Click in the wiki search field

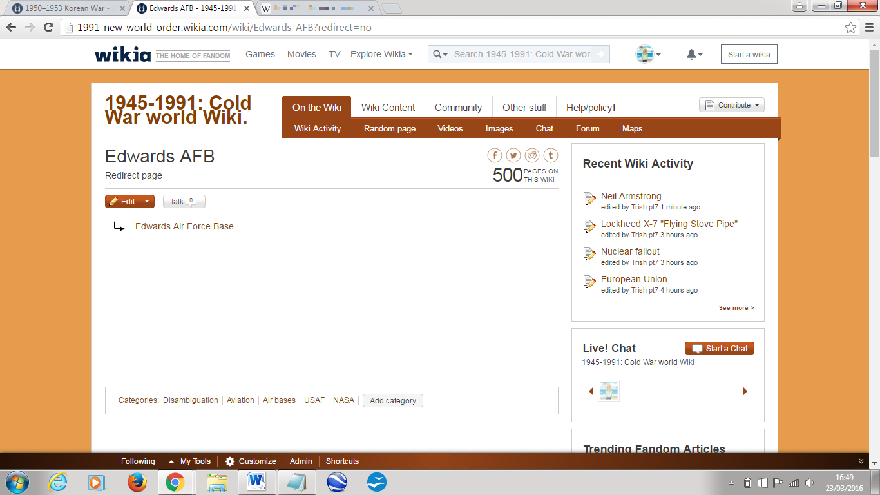click(x=522, y=55)
